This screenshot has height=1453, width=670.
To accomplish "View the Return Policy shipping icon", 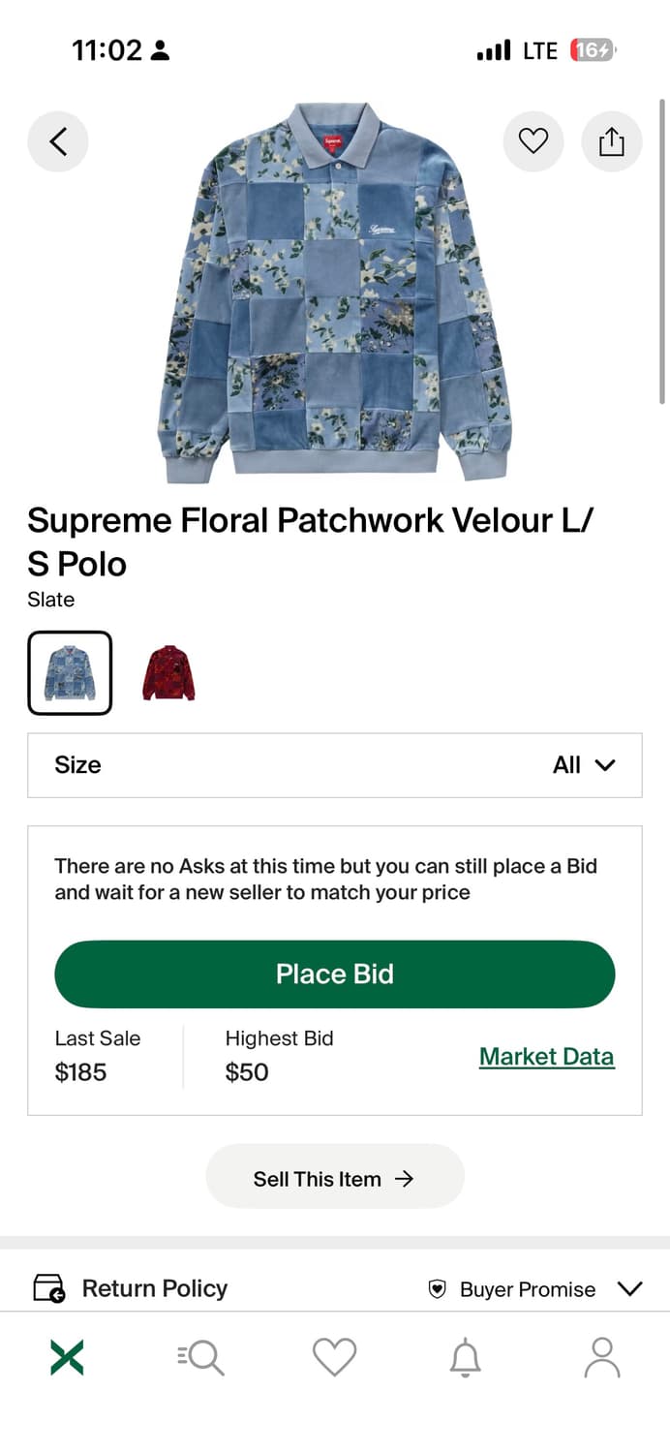I will [49, 1287].
